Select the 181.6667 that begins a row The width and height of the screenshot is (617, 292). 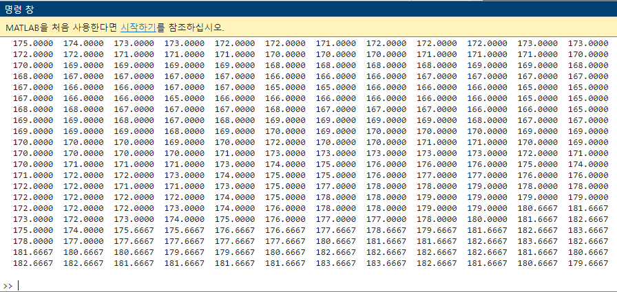(33, 252)
